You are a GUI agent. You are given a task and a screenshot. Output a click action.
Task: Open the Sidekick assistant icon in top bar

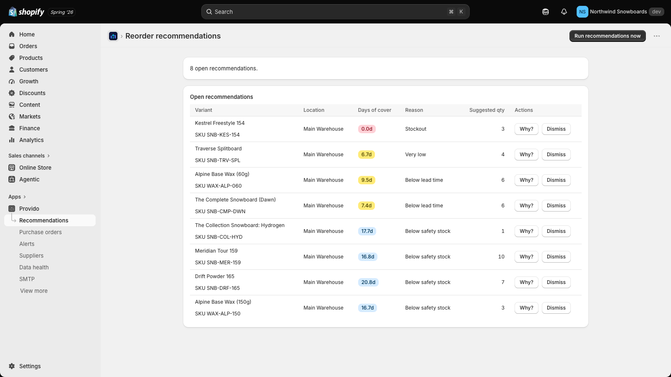coord(546,12)
